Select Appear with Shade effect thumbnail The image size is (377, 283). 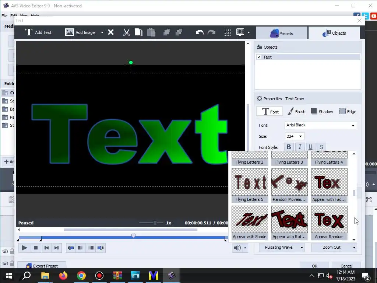(250, 223)
